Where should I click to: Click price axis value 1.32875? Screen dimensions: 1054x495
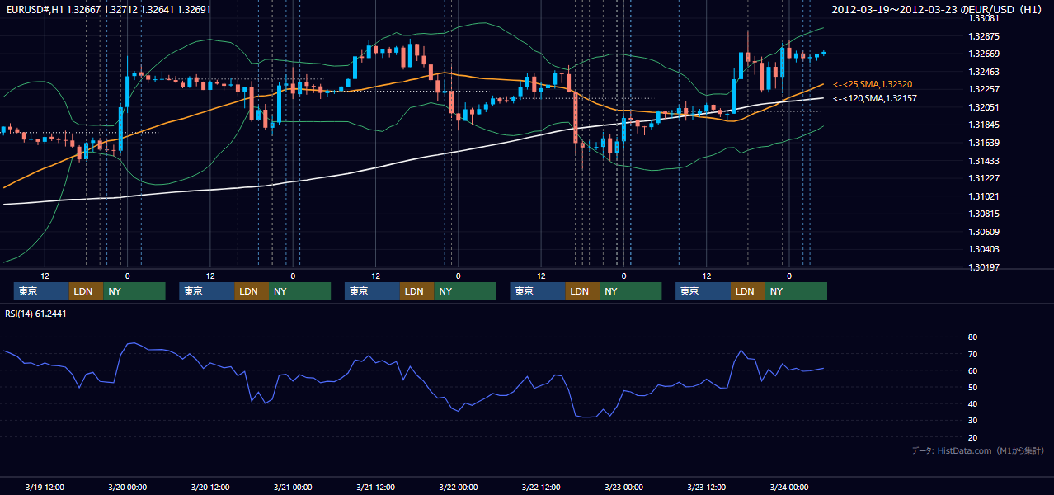pyautogui.click(x=983, y=36)
